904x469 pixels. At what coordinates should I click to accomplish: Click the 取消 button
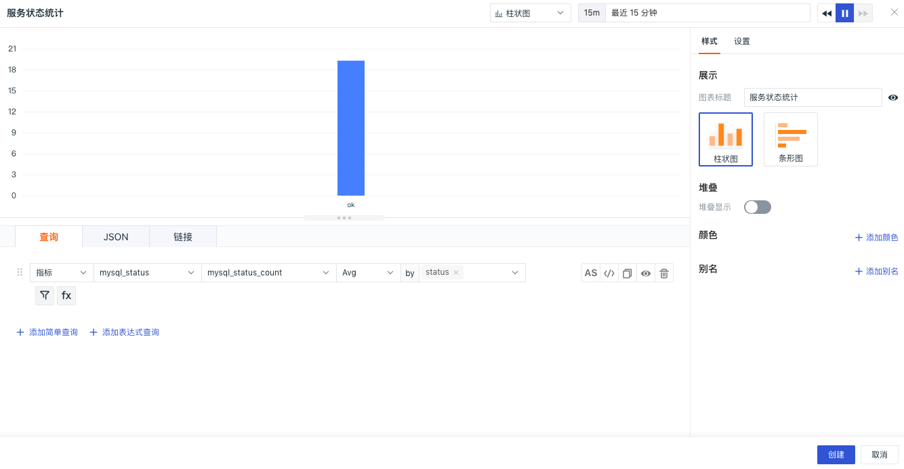[x=880, y=455]
